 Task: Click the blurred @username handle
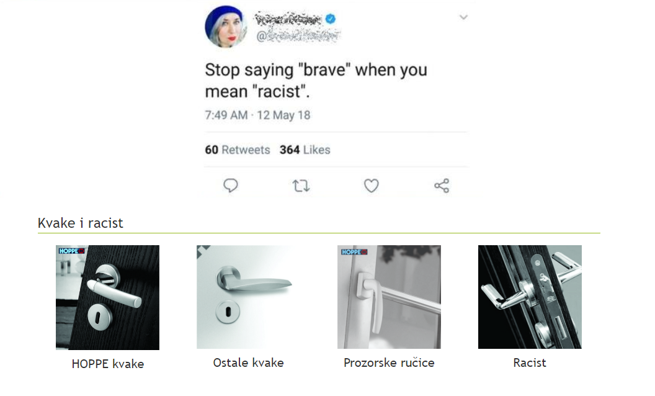[x=298, y=36]
